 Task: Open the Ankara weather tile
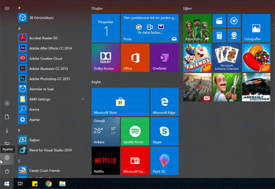click(x=106, y=131)
